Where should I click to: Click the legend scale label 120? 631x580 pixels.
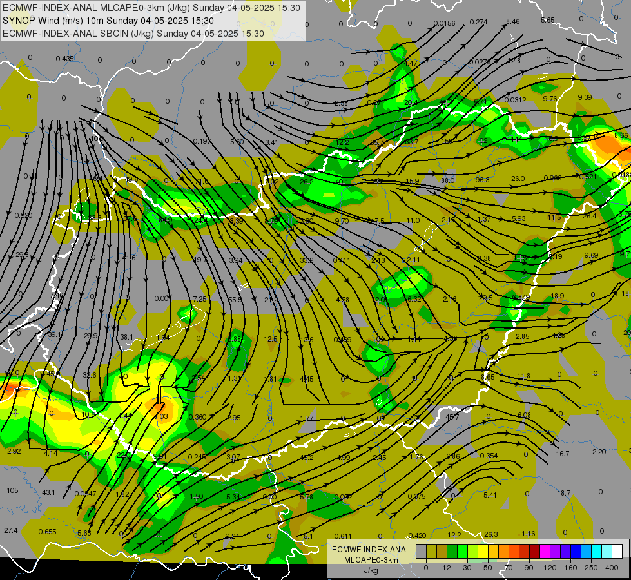click(x=550, y=568)
